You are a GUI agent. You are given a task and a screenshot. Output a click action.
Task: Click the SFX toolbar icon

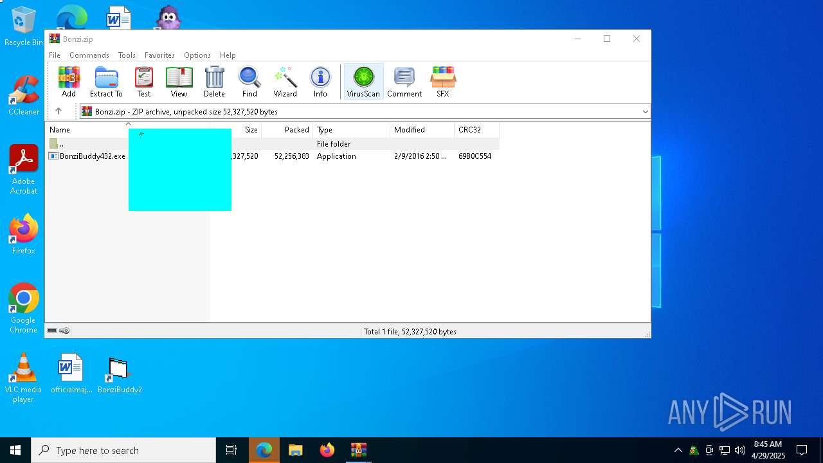443,82
